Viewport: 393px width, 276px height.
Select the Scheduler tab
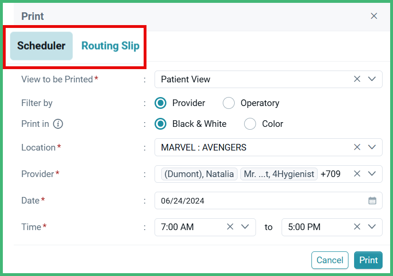tap(41, 46)
